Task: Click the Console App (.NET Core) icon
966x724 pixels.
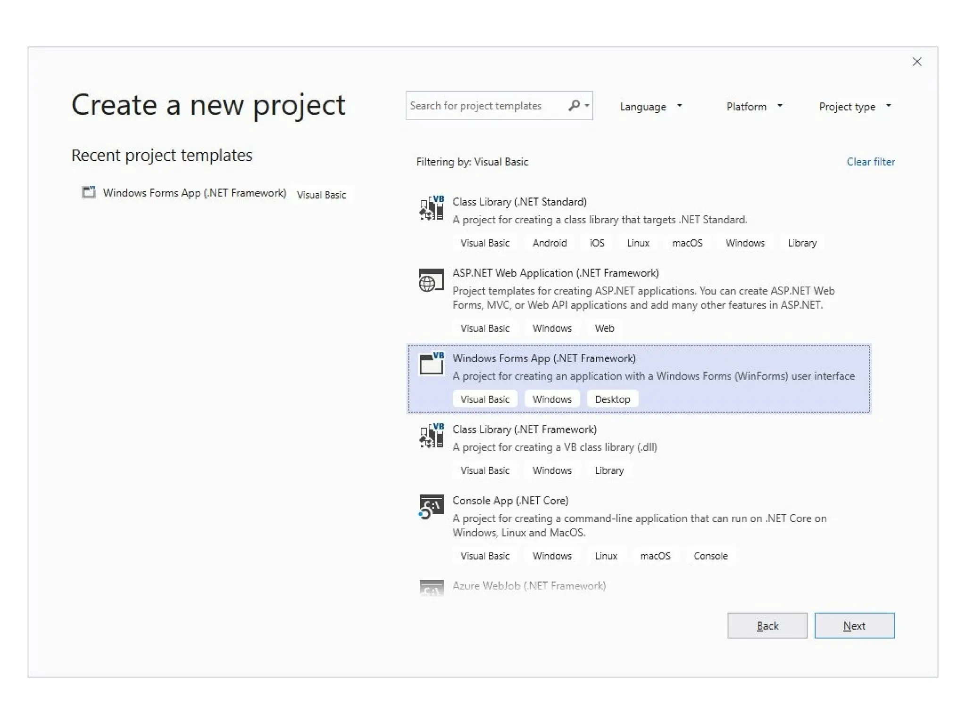Action: click(431, 507)
